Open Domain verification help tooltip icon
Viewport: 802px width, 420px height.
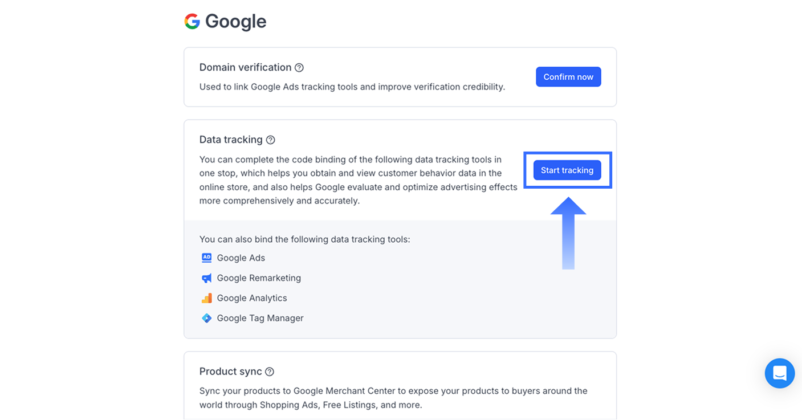[x=299, y=68]
